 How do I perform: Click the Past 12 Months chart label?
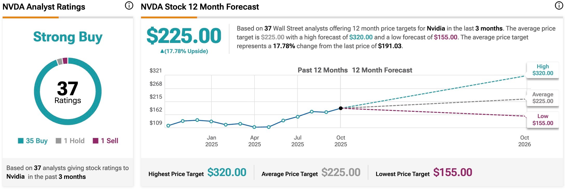tap(322, 70)
